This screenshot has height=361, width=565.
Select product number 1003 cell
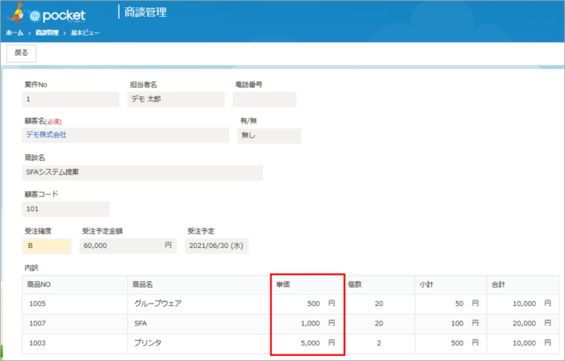74,343
